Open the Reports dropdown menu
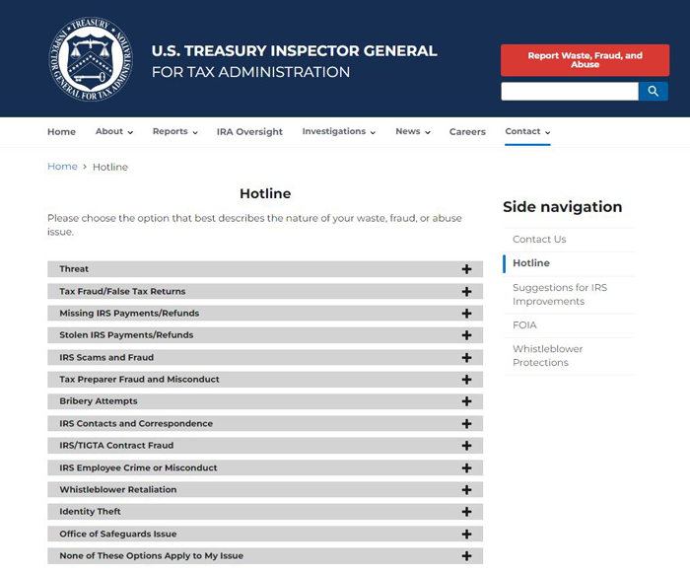The image size is (690, 573). coord(175,131)
